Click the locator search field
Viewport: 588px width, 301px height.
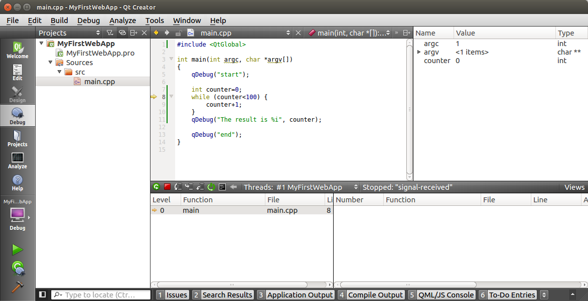(101, 294)
